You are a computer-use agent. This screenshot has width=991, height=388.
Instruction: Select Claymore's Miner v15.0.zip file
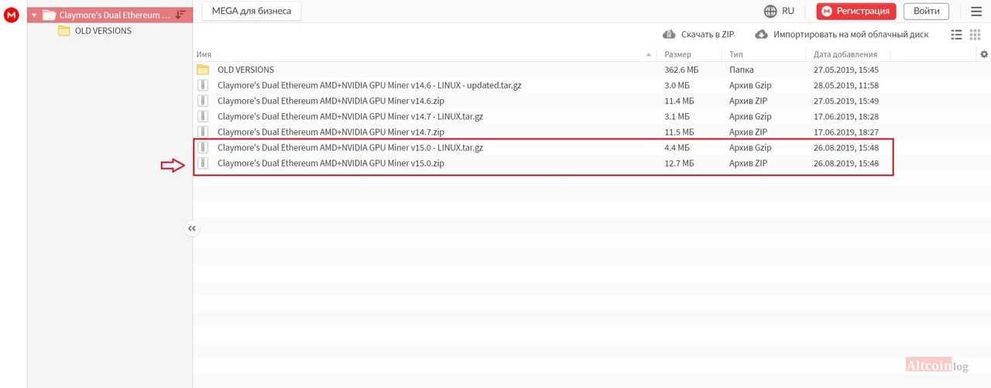(x=331, y=163)
